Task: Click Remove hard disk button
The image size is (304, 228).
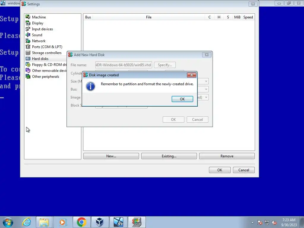Action: 227,156
